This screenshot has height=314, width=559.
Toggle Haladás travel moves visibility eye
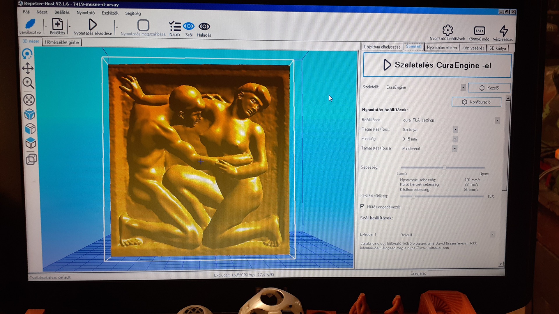[204, 27]
